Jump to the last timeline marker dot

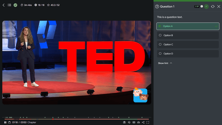(142, 117)
